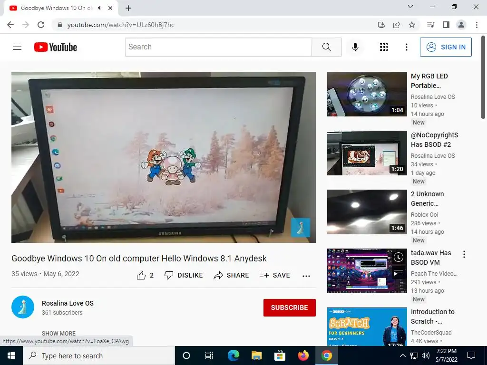The image size is (487, 365).
Task: Open Chrome three-dot menu
Action: [x=477, y=25]
